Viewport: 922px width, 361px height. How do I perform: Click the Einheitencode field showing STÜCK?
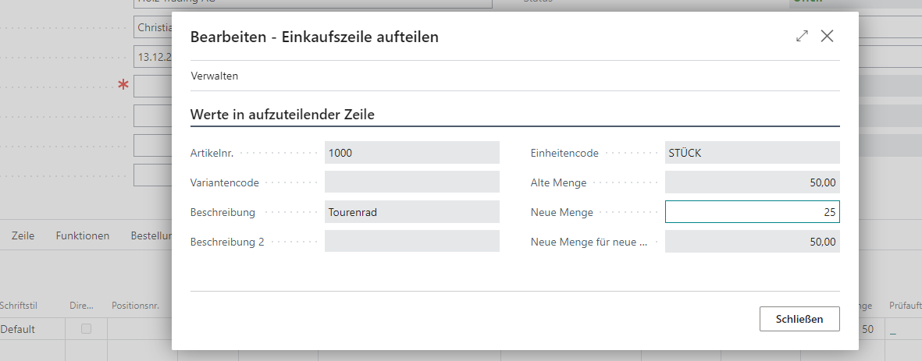click(x=752, y=153)
